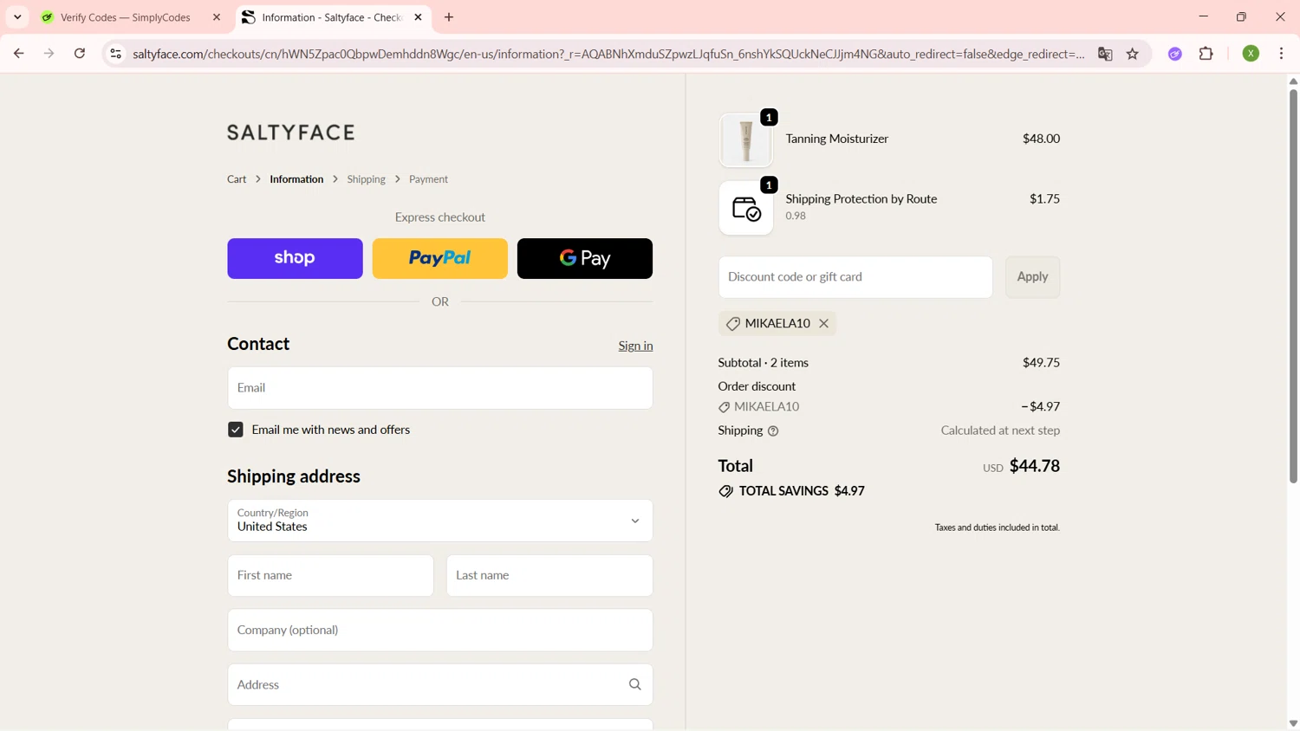Click the address search magnifier icon
Image resolution: width=1300 pixels, height=731 pixels.
coord(635,684)
